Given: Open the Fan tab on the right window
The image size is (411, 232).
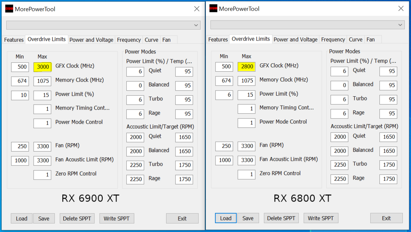Looking at the screenshot, I should 371,39.
